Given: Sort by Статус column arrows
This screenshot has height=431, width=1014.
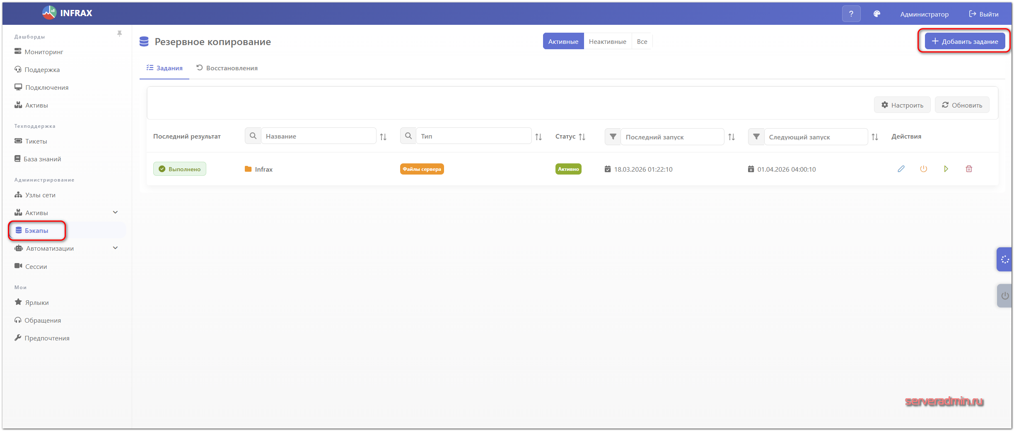Looking at the screenshot, I should pyautogui.click(x=582, y=136).
